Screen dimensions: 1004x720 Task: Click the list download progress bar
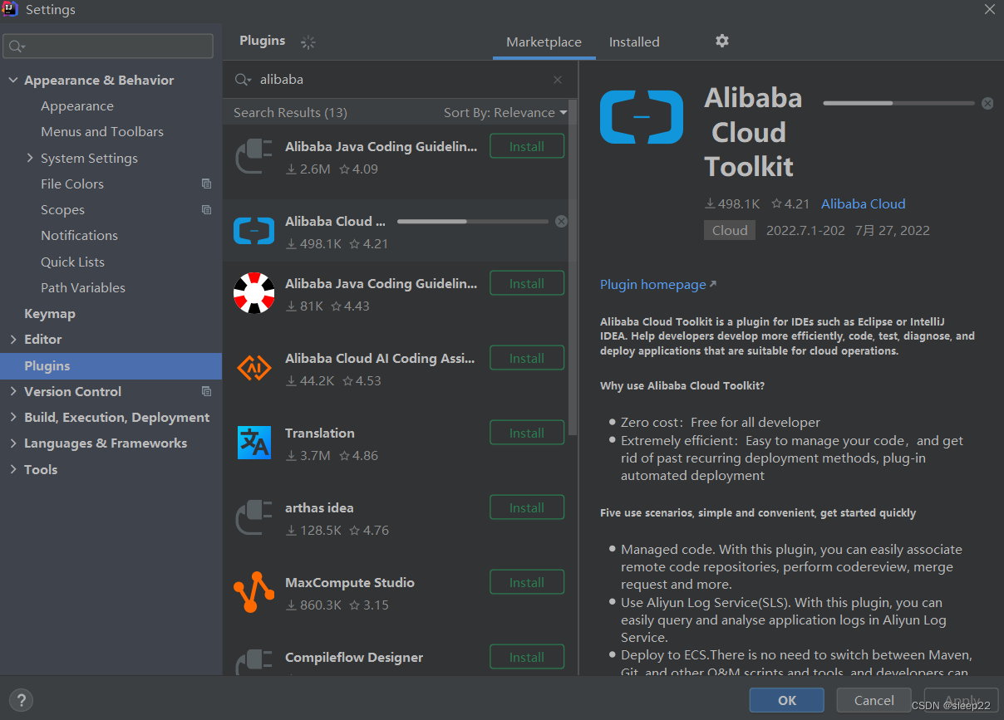(473, 222)
